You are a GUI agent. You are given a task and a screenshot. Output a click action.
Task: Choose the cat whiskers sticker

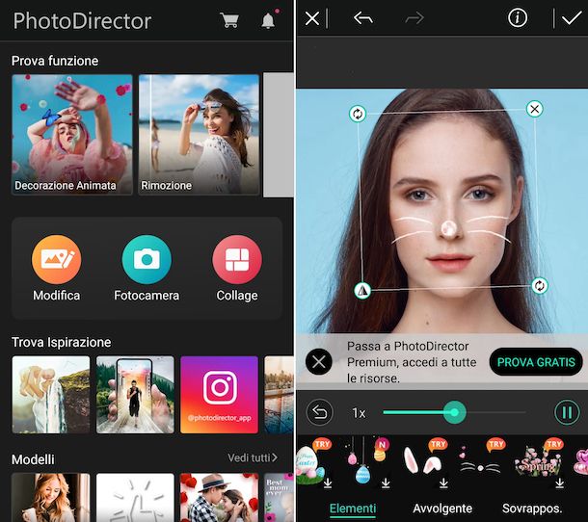(x=481, y=464)
